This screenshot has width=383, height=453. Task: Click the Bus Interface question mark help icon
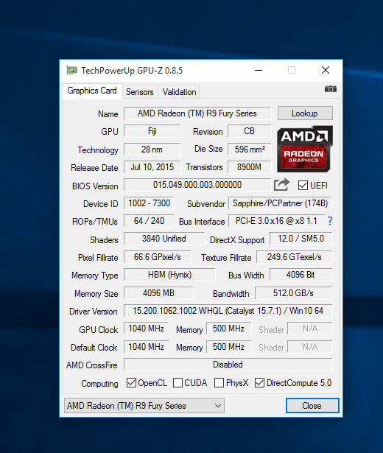click(330, 221)
